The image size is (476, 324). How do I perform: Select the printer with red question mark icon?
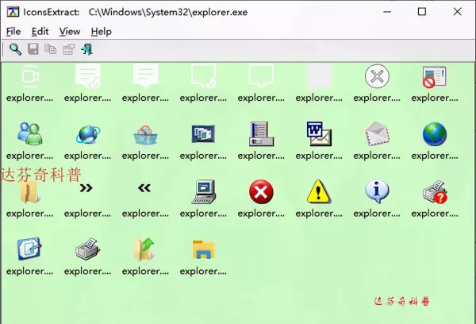[435, 191]
